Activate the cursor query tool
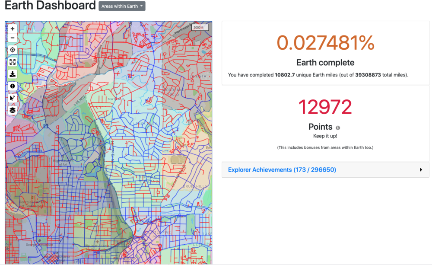 (13, 98)
